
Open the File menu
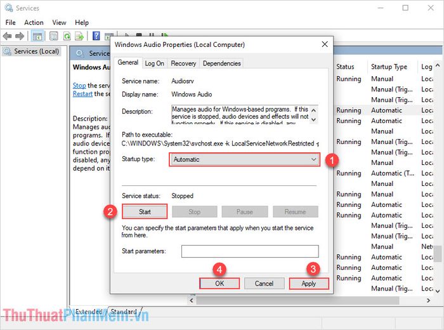[x=11, y=22]
